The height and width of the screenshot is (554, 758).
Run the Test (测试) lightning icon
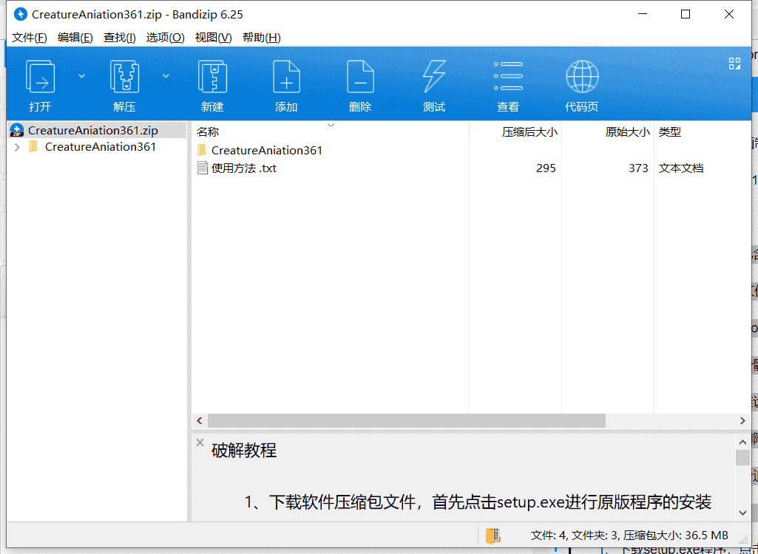[434, 77]
